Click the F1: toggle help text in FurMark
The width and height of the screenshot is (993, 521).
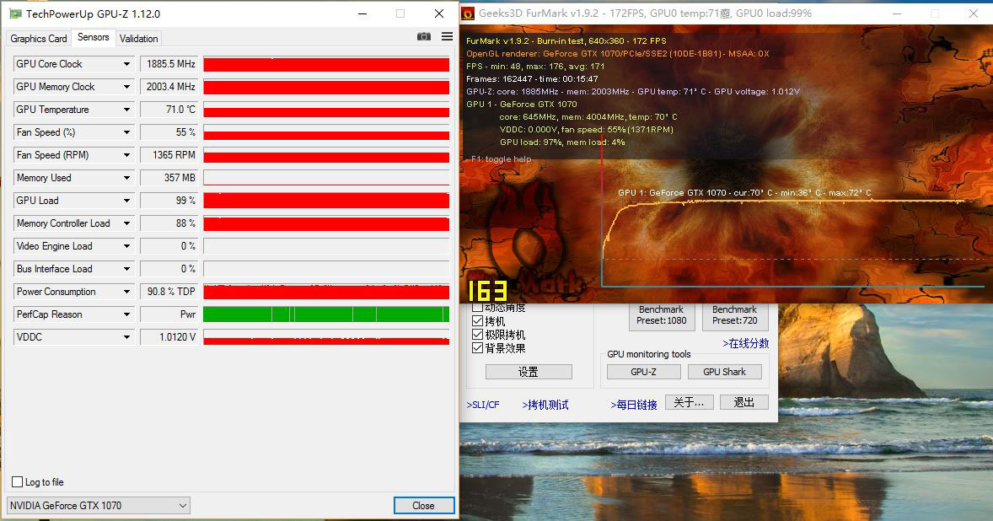501,158
